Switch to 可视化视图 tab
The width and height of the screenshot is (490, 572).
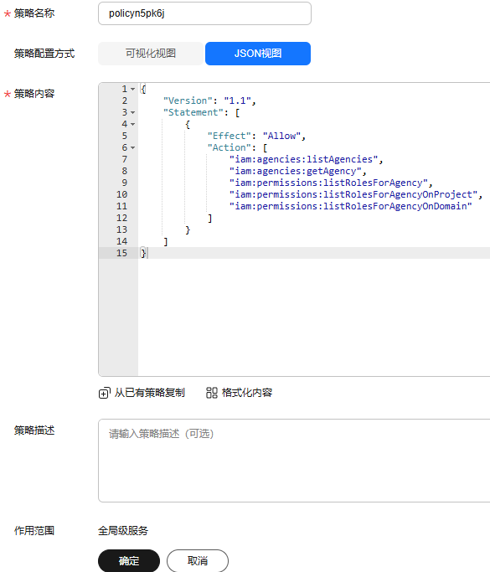pos(151,54)
